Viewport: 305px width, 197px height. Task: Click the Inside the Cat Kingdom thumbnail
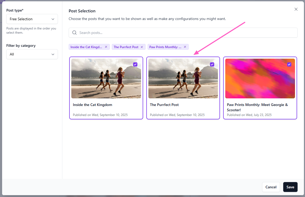point(106,79)
